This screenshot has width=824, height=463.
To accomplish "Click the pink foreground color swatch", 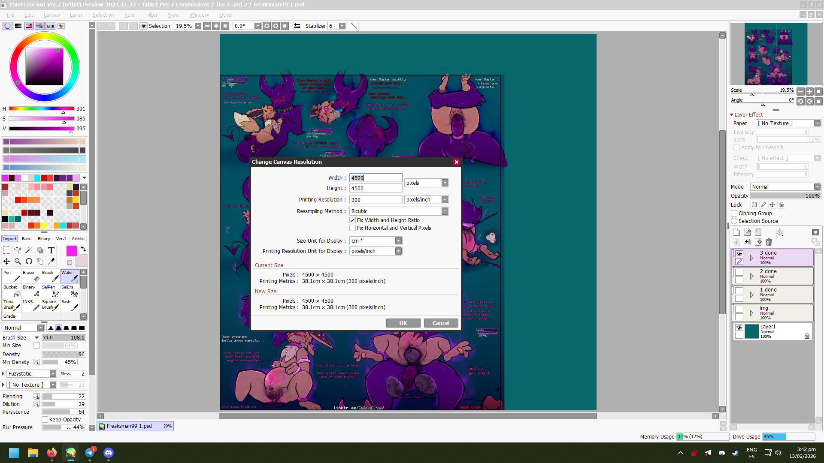I will point(72,251).
